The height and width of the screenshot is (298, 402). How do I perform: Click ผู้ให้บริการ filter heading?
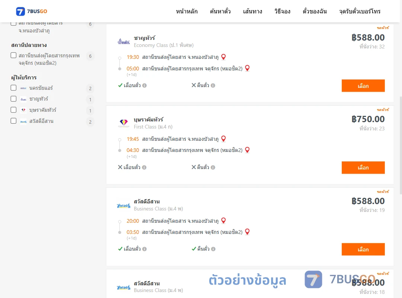[x=24, y=77]
